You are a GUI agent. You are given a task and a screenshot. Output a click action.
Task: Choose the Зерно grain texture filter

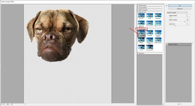point(150,15)
